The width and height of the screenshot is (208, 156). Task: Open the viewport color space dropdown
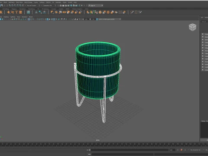pos(109,19)
